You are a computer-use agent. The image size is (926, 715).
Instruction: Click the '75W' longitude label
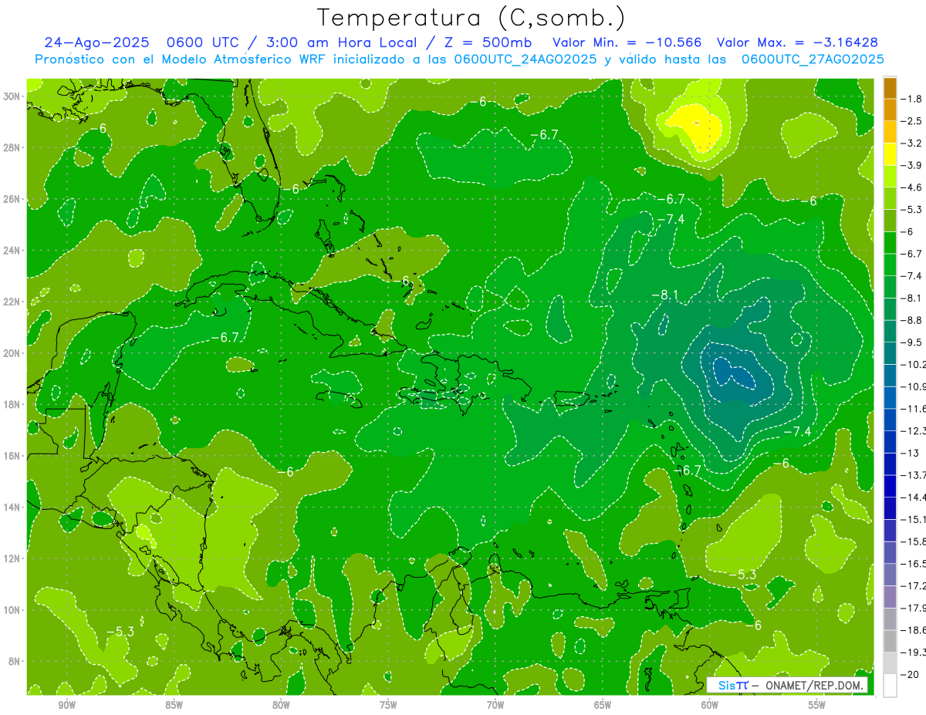click(388, 705)
